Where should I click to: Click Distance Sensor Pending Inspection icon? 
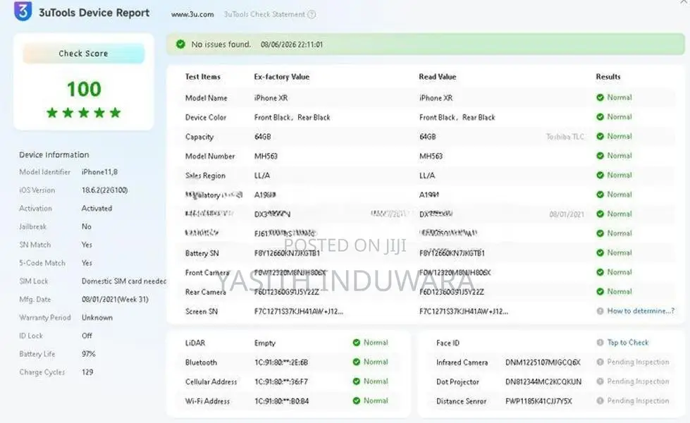click(600, 400)
